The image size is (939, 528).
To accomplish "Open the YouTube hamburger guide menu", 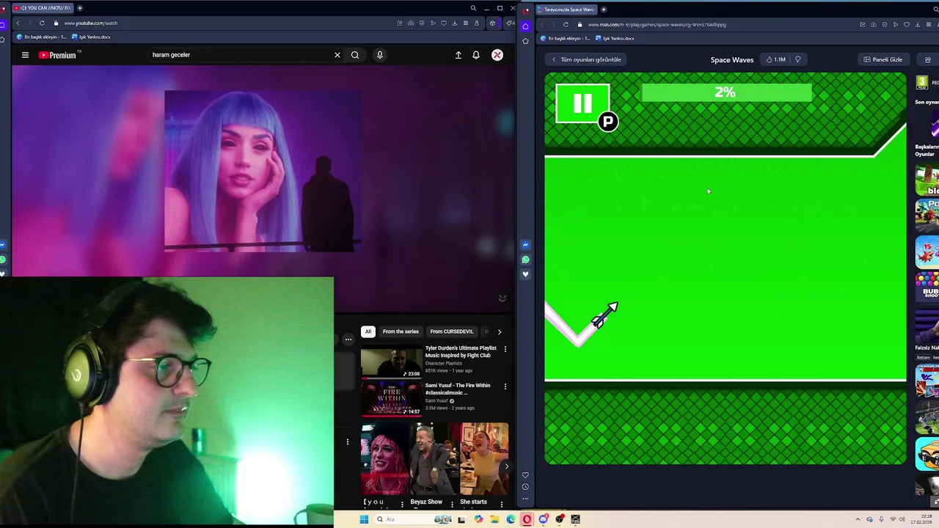I will (x=25, y=55).
